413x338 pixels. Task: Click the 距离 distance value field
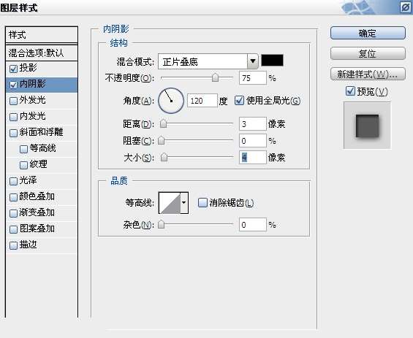pyautogui.click(x=253, y=124)
